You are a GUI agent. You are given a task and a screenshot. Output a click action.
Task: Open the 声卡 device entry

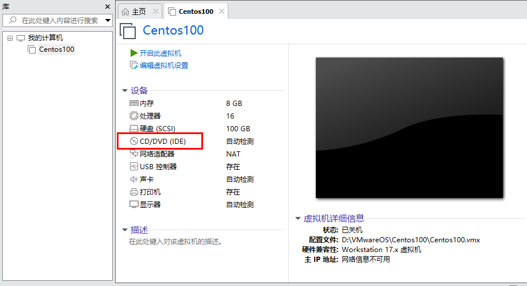point(147,179)
